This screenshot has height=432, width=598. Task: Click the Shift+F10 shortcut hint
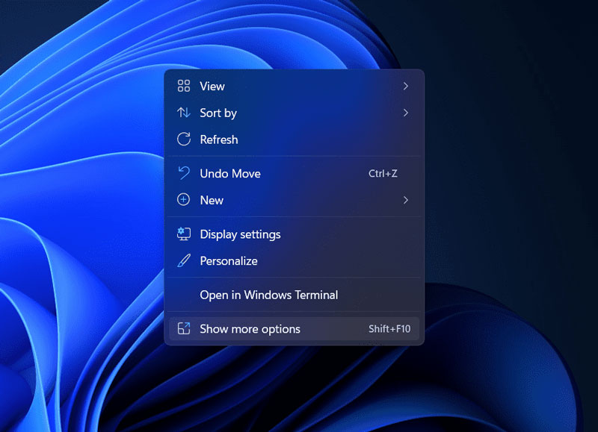point(389,329)
